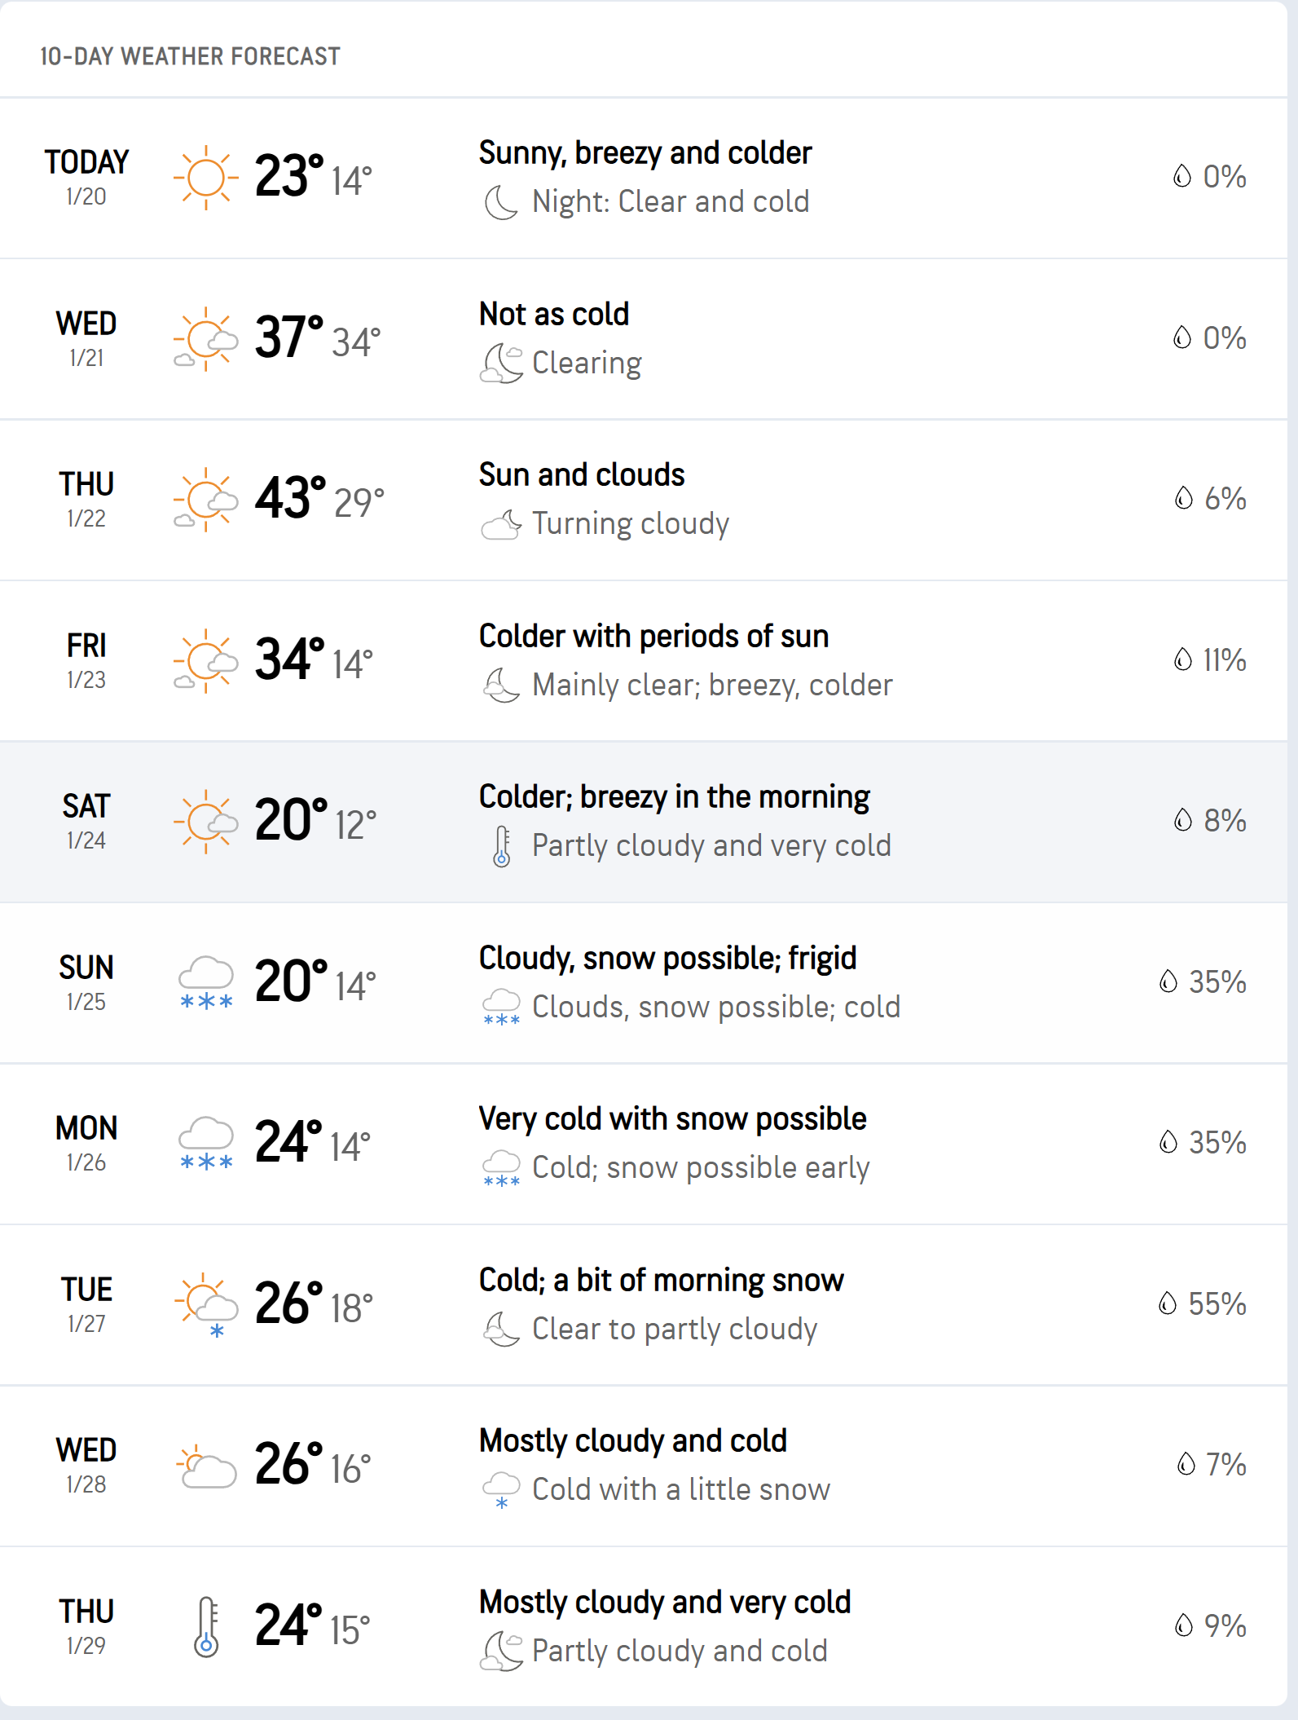Click the crescent moon icon beside Night: Clear and cold

pos(501,202)
